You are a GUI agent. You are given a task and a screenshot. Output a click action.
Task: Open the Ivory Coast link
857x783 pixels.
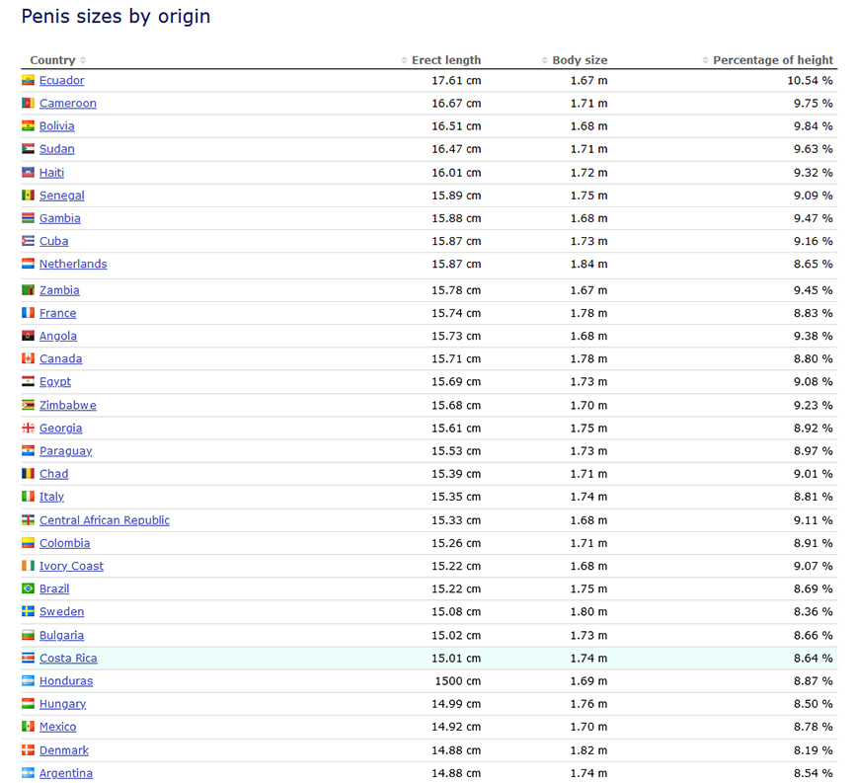coord(71,566)
